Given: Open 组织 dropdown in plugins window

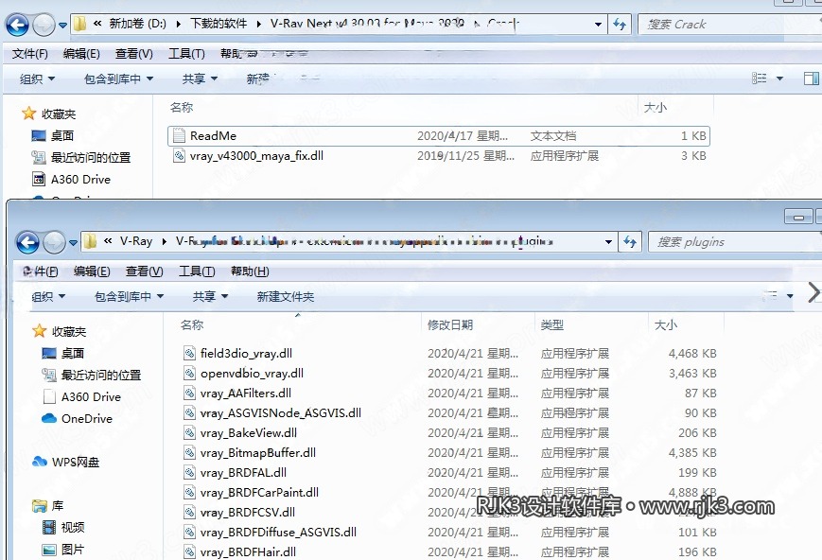Looking at the screenshot, I should (x=48, y=296).
